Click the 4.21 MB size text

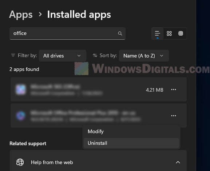(154, 90)
